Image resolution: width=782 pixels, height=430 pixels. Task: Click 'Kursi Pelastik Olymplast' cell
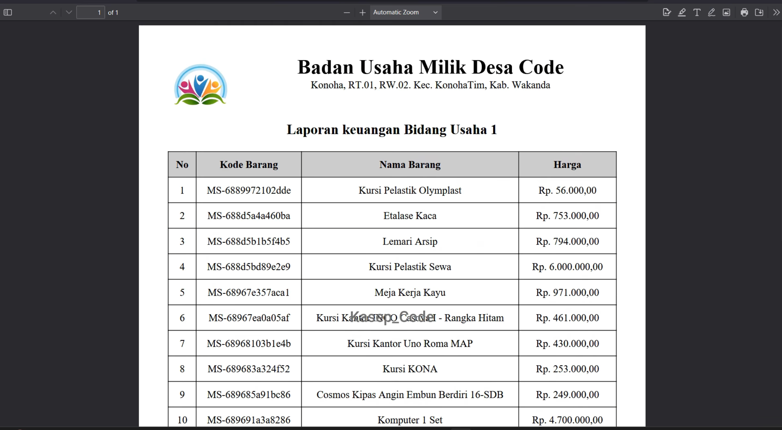tap(410, 190)
